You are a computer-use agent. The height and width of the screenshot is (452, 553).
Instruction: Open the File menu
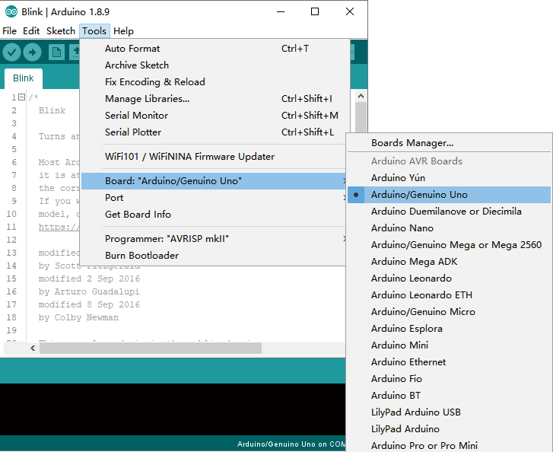click(10, 31)
